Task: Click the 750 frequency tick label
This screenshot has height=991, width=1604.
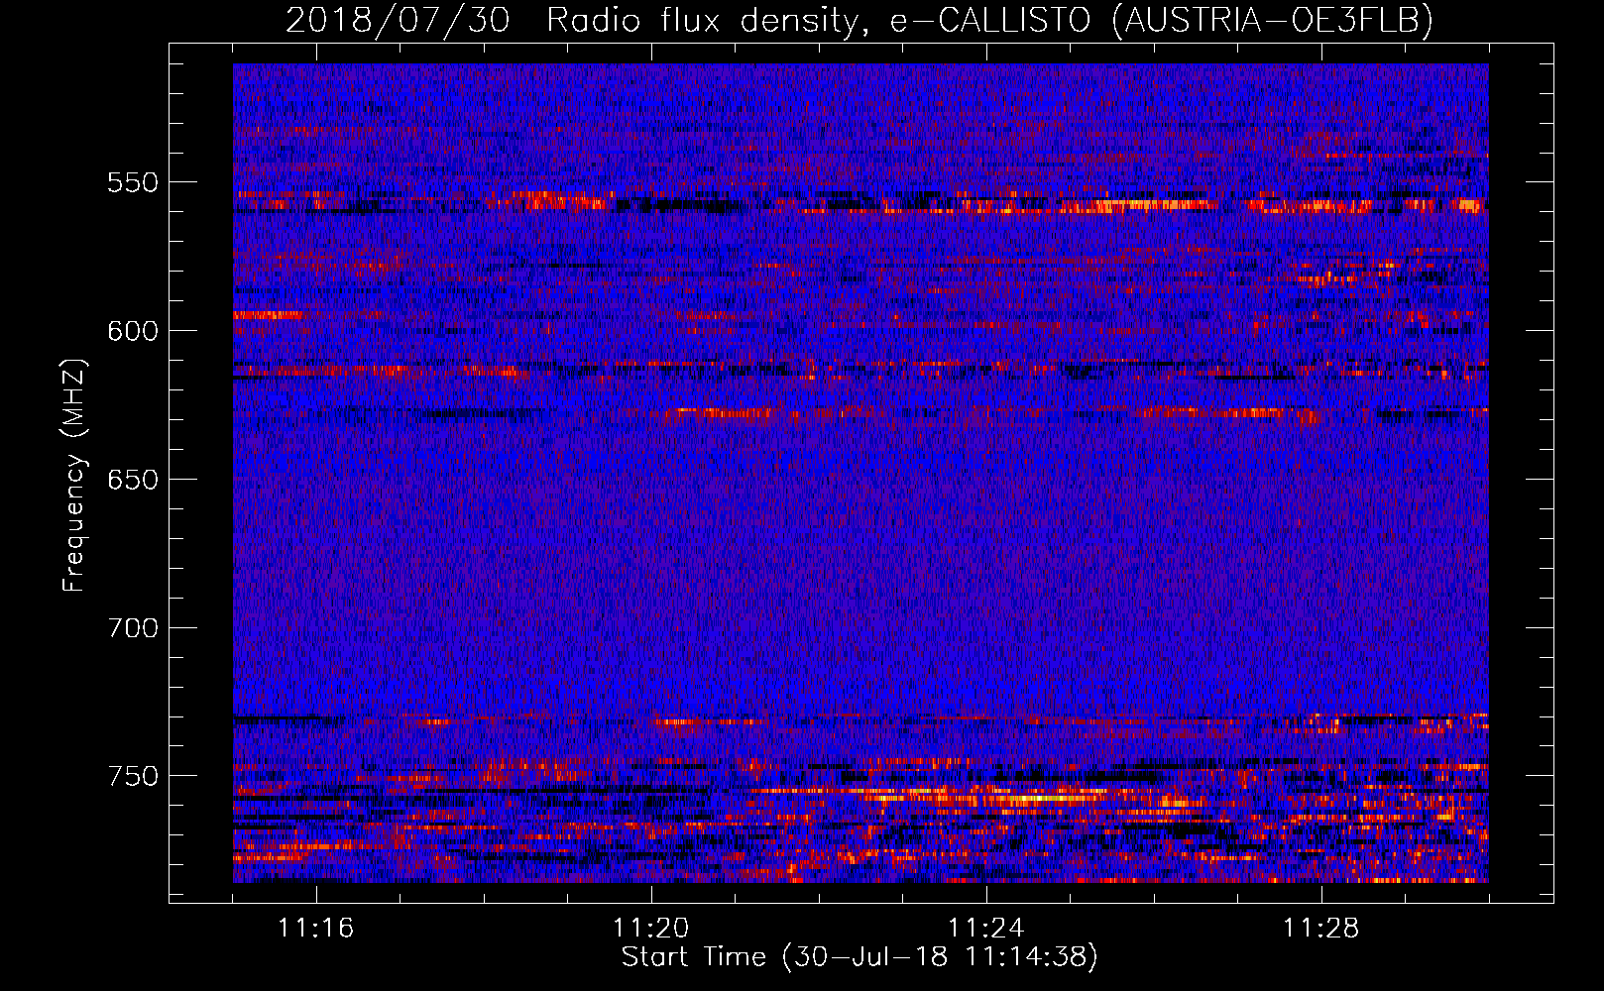Action: click(132, 776)
